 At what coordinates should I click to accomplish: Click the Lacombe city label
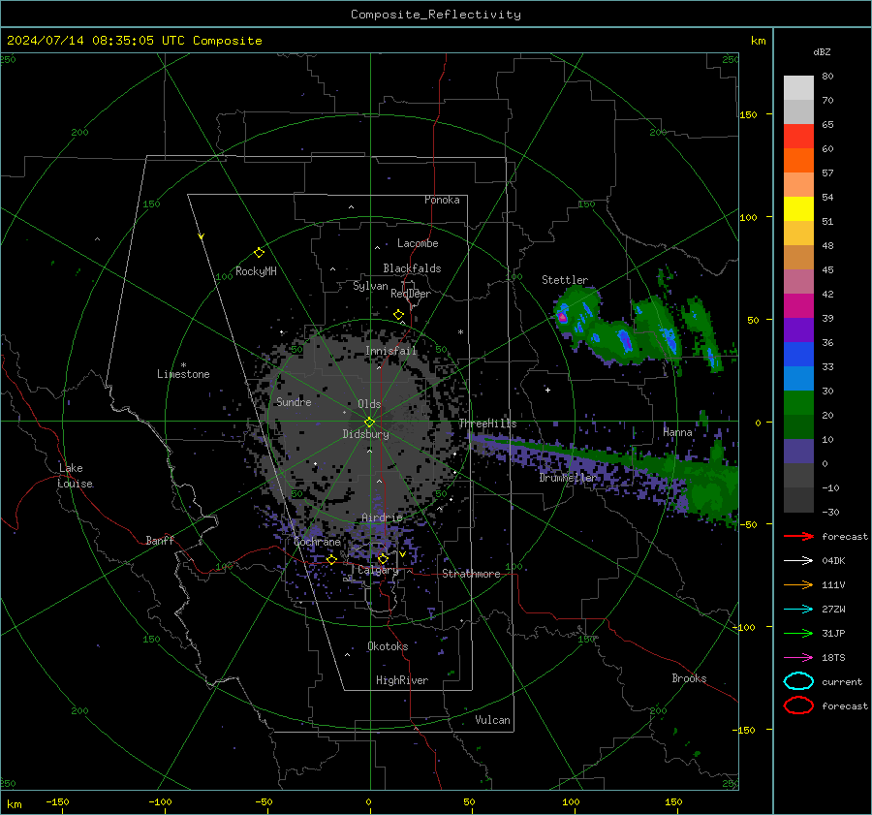tap(418, 243)
